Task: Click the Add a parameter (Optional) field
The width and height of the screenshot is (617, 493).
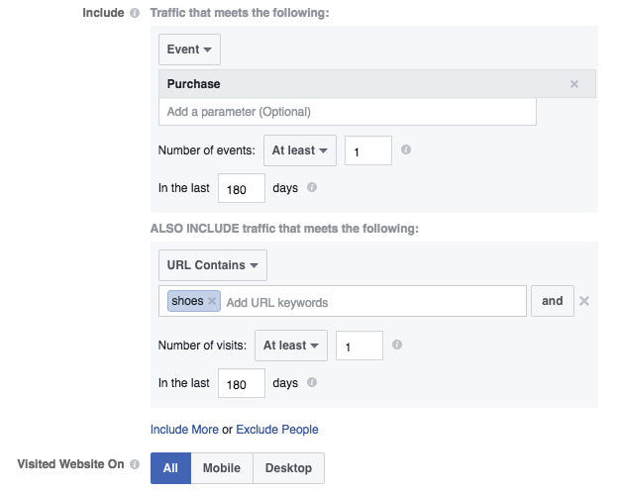Action: pos(348,112)
